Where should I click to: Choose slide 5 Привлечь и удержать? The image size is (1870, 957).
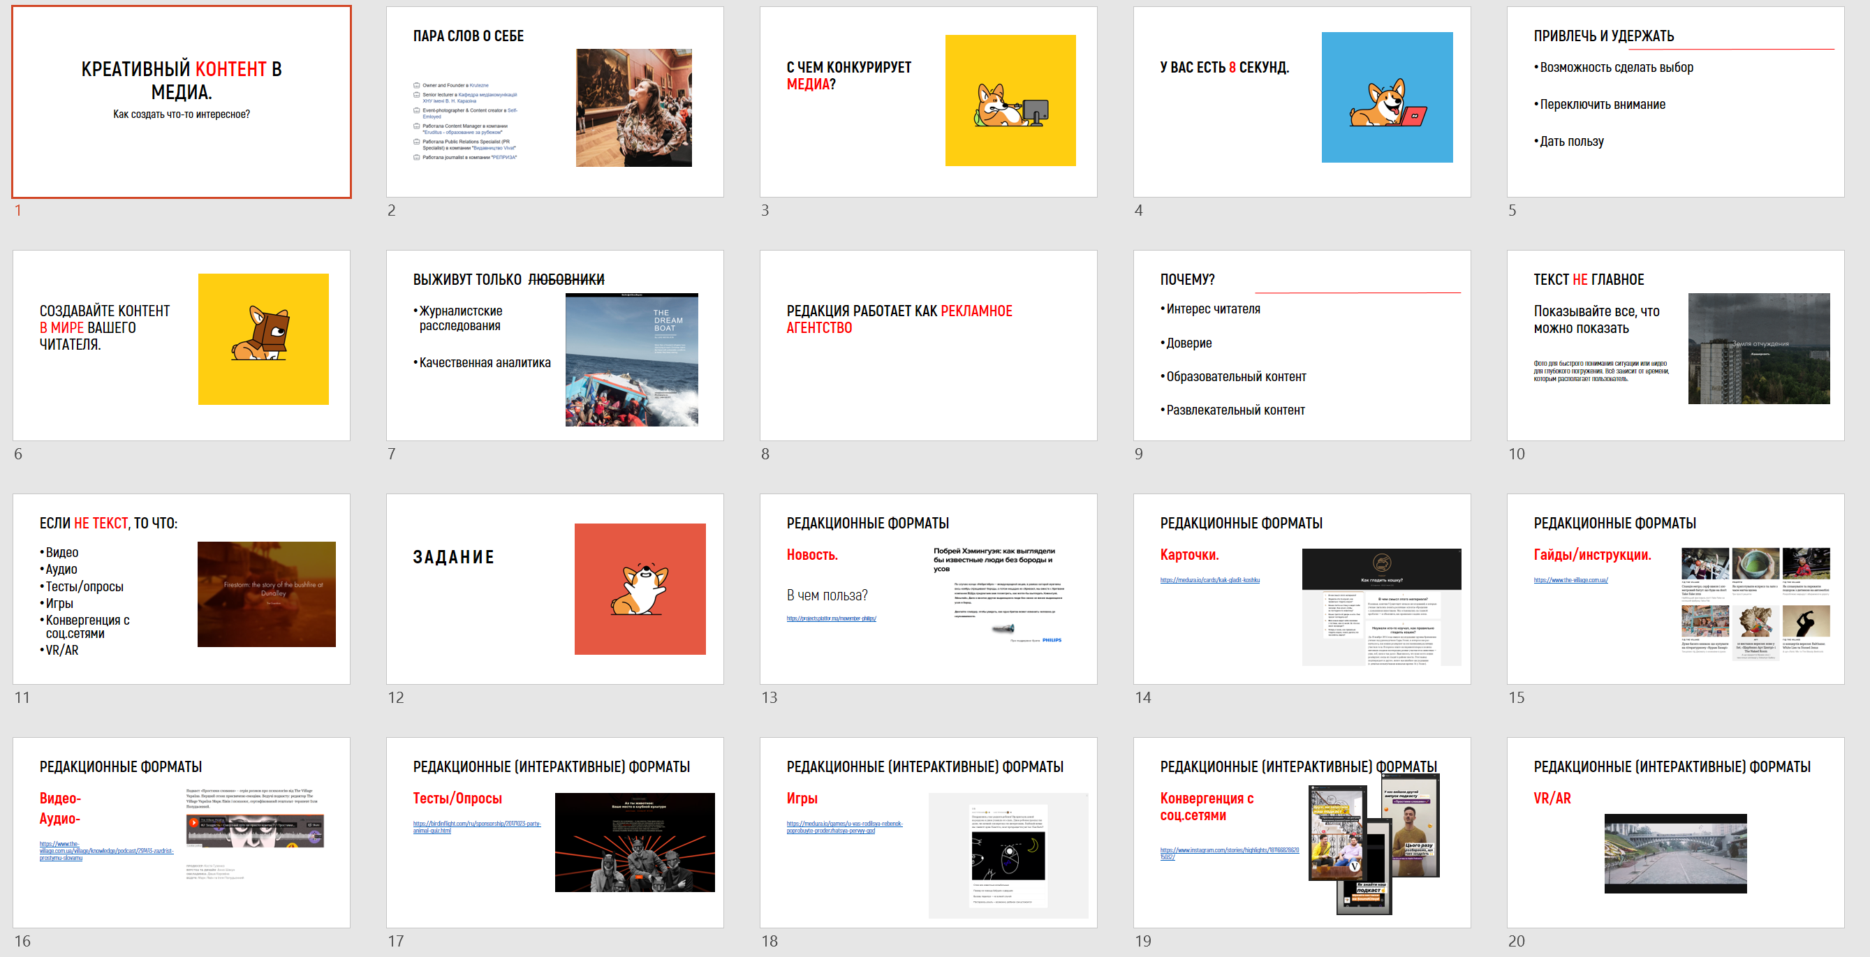1675,102
